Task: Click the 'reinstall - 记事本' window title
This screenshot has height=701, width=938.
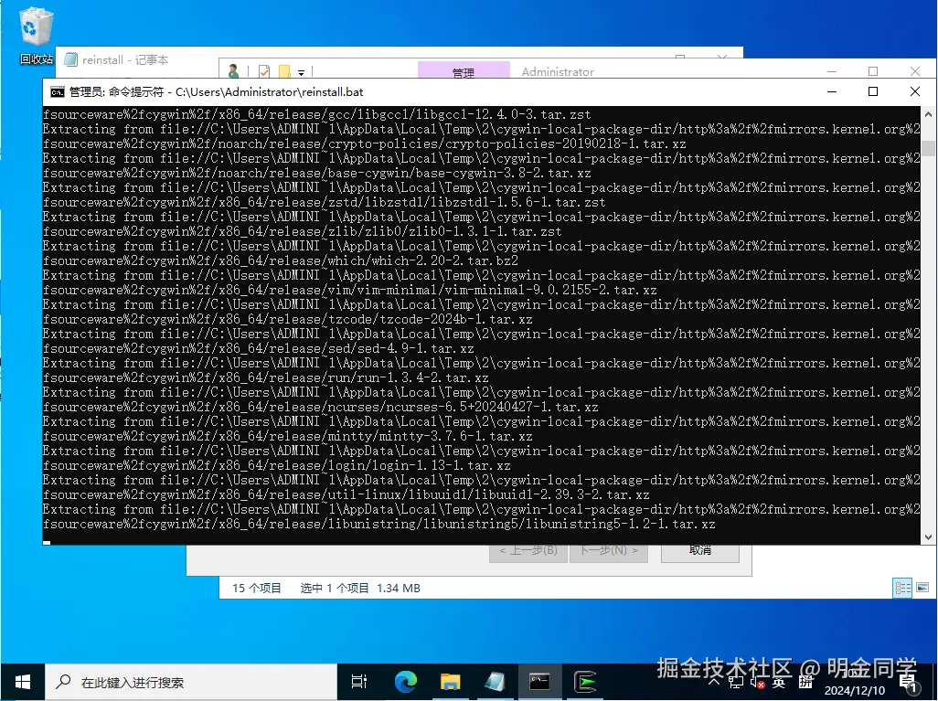Action: [125, 59]
